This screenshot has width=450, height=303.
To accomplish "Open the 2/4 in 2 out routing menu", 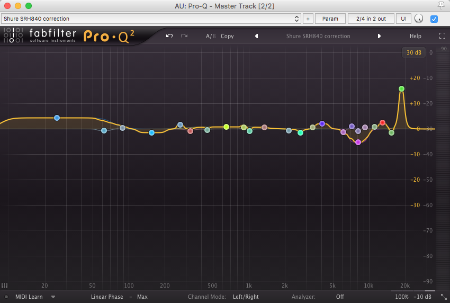I will pyautogui.click(x=371, y=19).
